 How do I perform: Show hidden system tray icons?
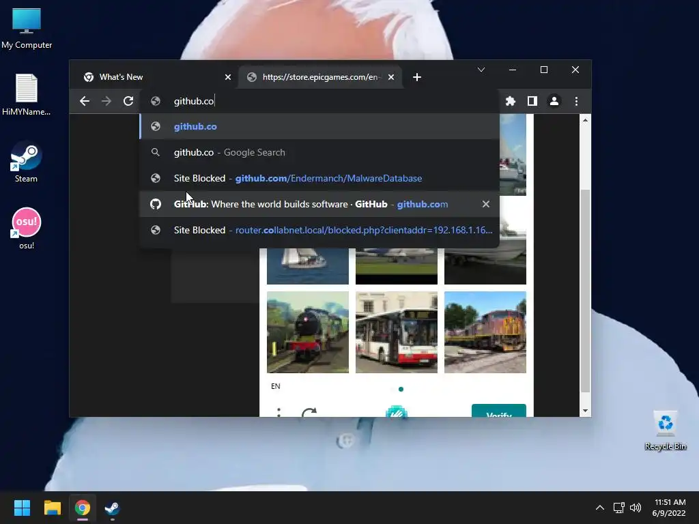click(600, 508)
